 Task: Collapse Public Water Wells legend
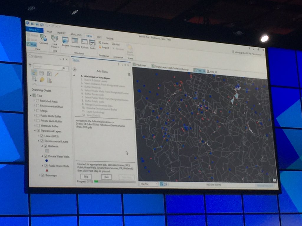click(x=43, y=165)
